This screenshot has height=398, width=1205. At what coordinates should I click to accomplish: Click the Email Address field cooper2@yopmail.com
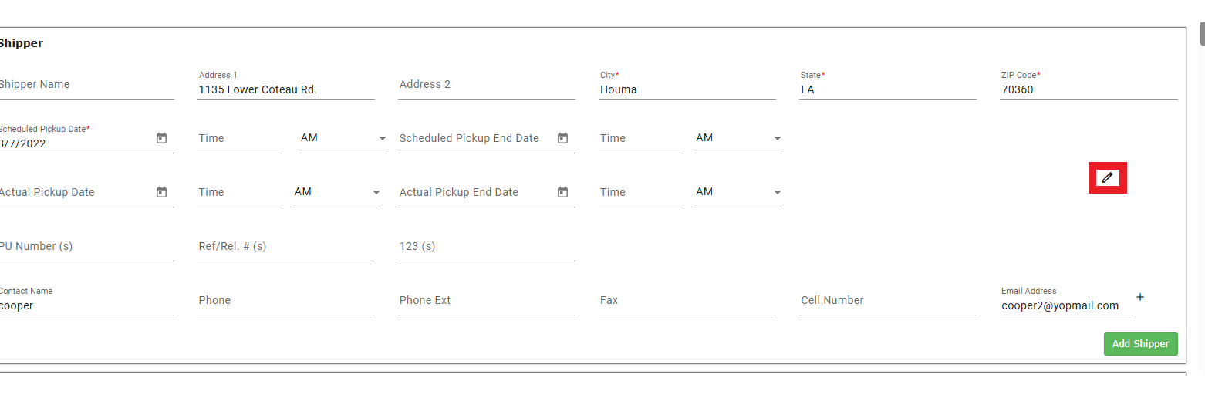[x=1065, y=305]
